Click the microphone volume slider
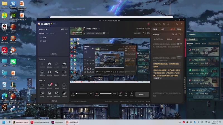The width and height of the screenshot is (223, 125). click(x=82, y=94)
